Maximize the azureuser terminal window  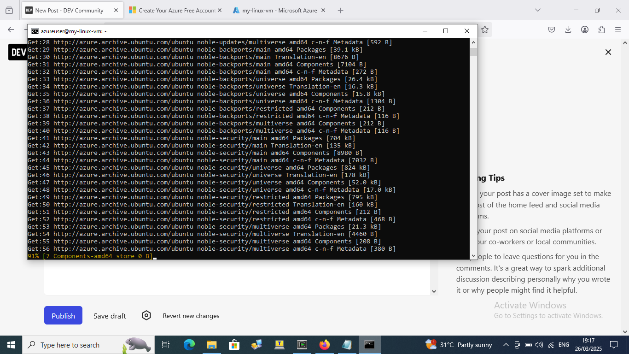click(x=445, y=31)
